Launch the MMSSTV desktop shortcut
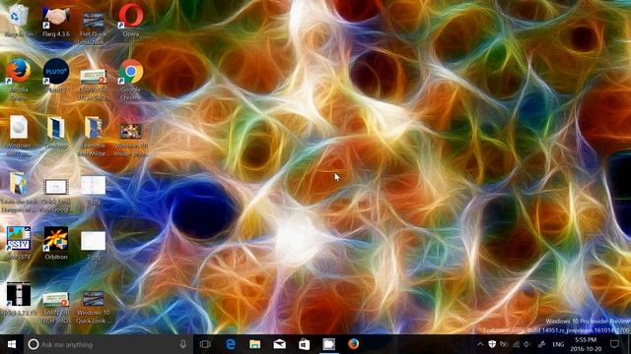The height and width of the screenshot is (354, 631). point(19,243)
